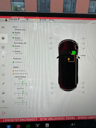Select the green Autopilot ECU box on car
This screenshot has width=96, height=128.
(x=74, y=52)
